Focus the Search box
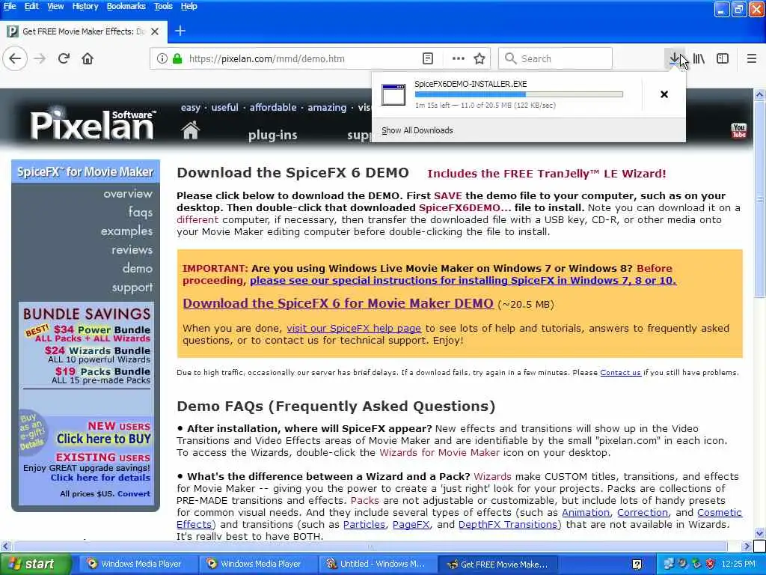Screen dimensions: 766x575 [556, 58]
